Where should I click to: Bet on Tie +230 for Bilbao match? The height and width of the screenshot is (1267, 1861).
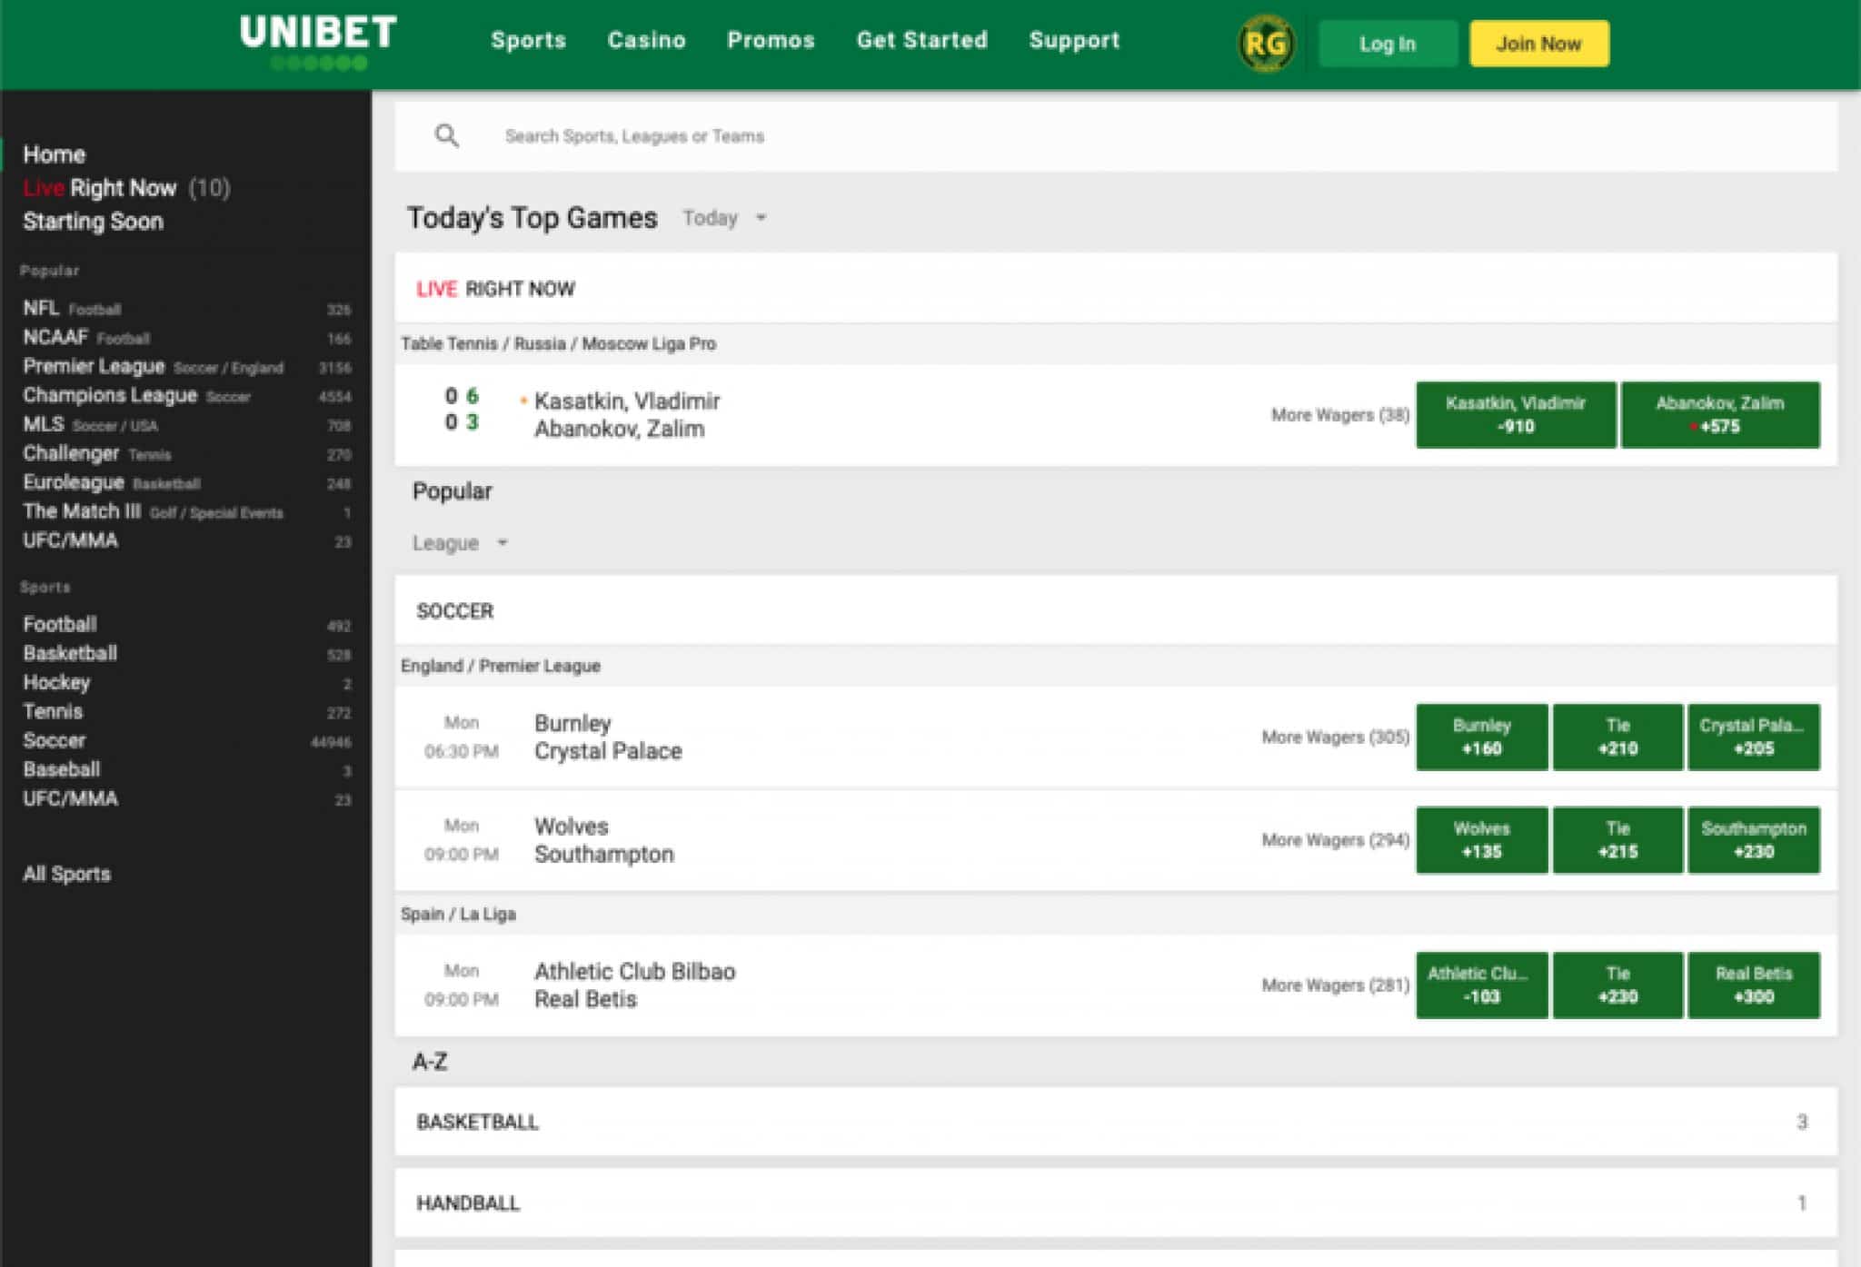click(1617, 985)
